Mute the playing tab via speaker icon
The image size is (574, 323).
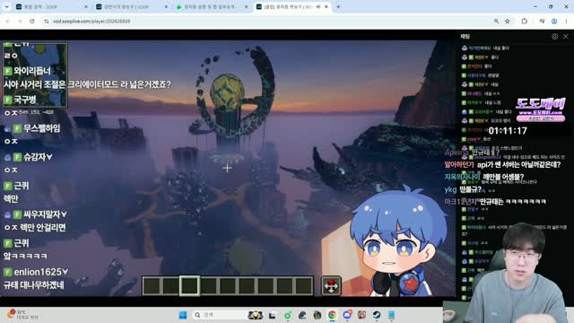(x=318, y=6)
